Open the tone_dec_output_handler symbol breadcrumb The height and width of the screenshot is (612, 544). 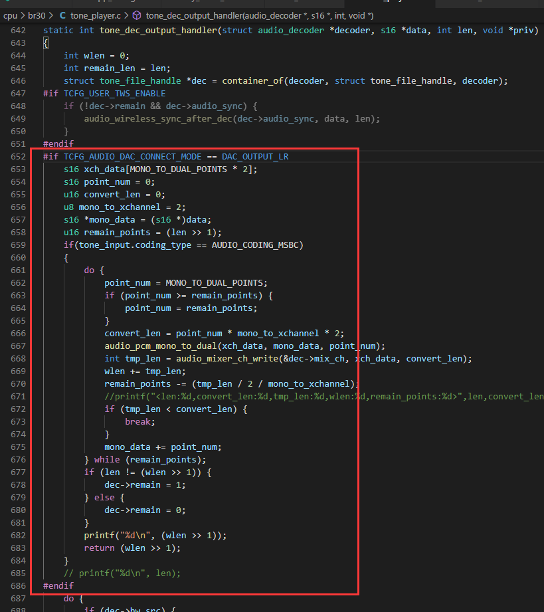tap(260, 15)
